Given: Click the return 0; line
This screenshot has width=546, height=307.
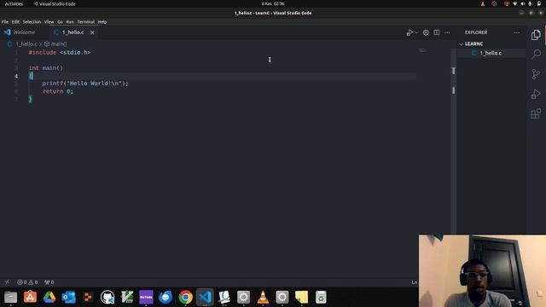Looking at the screenshot, I should 58,91.
